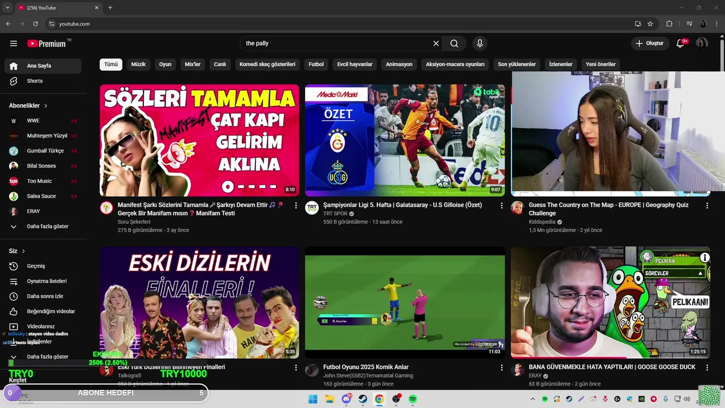Open the Siz section chevron
Image resolution: width=725 pixels, height=408 pixels.
point(23,251)
